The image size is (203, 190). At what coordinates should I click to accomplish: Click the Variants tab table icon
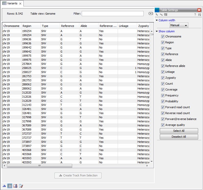pyautogui.click(x=4, y=3)
